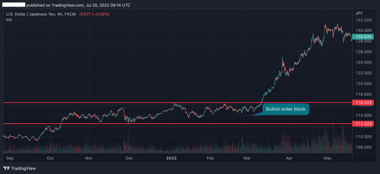
Task: Click the upper red horizontal line at 116.424
Action: click(x=178, y=103)
